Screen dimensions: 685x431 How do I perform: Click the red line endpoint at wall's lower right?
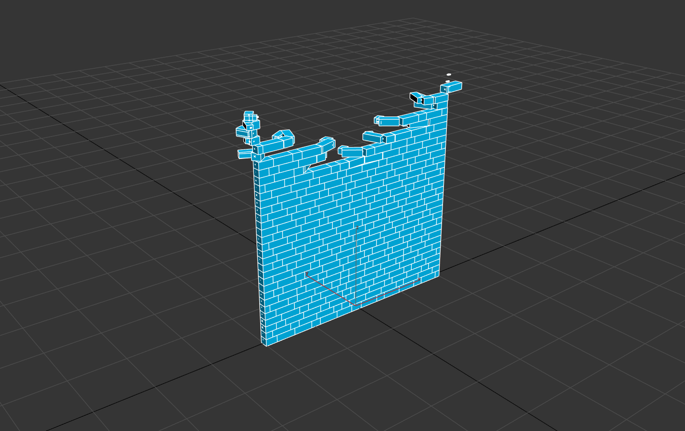click(420, 279)
